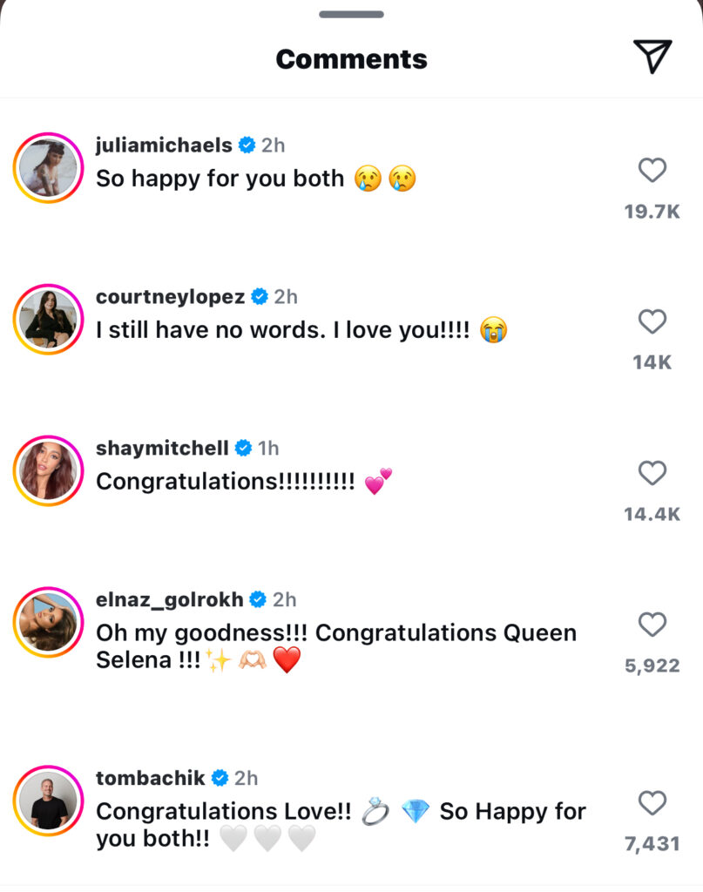703x892 pixels.
Task: Open the juliamichaels username link
Action: pyautogui.click(x=164, y=145)
